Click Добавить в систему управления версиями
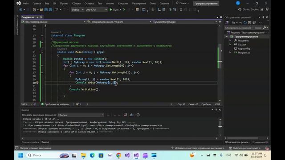285x160 pixels. tap(198, 148)
